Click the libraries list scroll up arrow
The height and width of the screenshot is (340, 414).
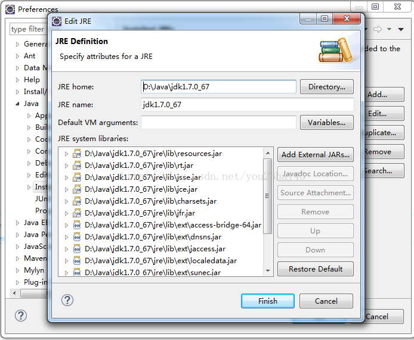[268, 153]
